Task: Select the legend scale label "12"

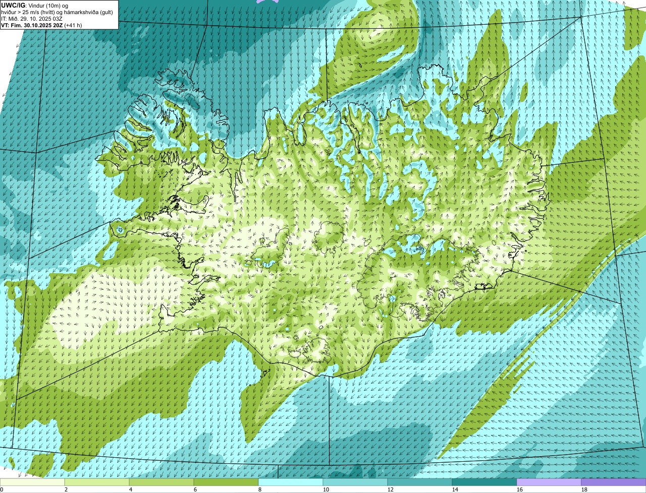Action: pyautogui.click(x=391, y=489)
